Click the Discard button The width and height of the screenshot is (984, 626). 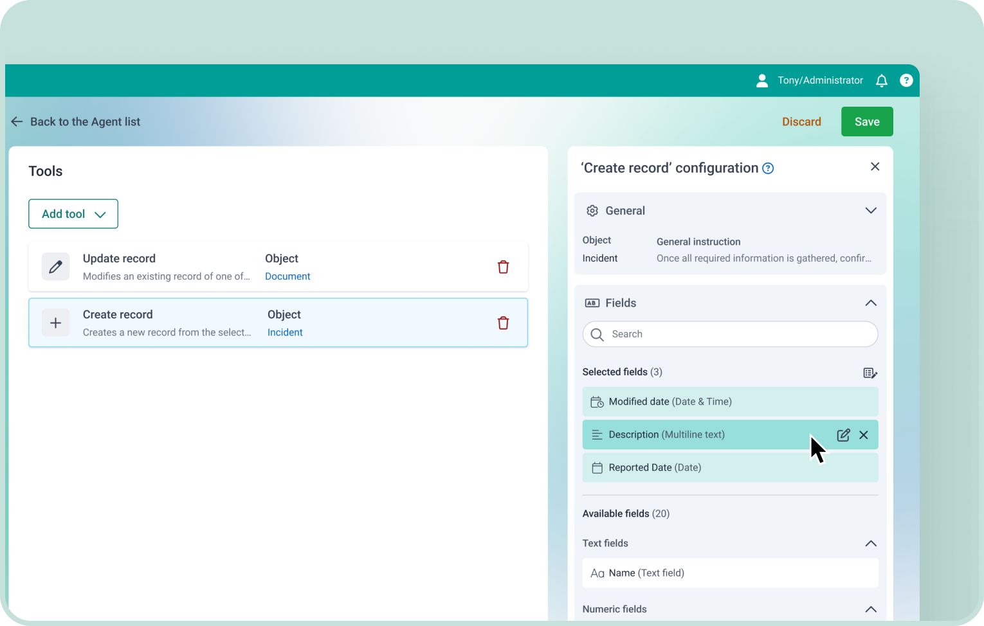[x=801, y=121]
